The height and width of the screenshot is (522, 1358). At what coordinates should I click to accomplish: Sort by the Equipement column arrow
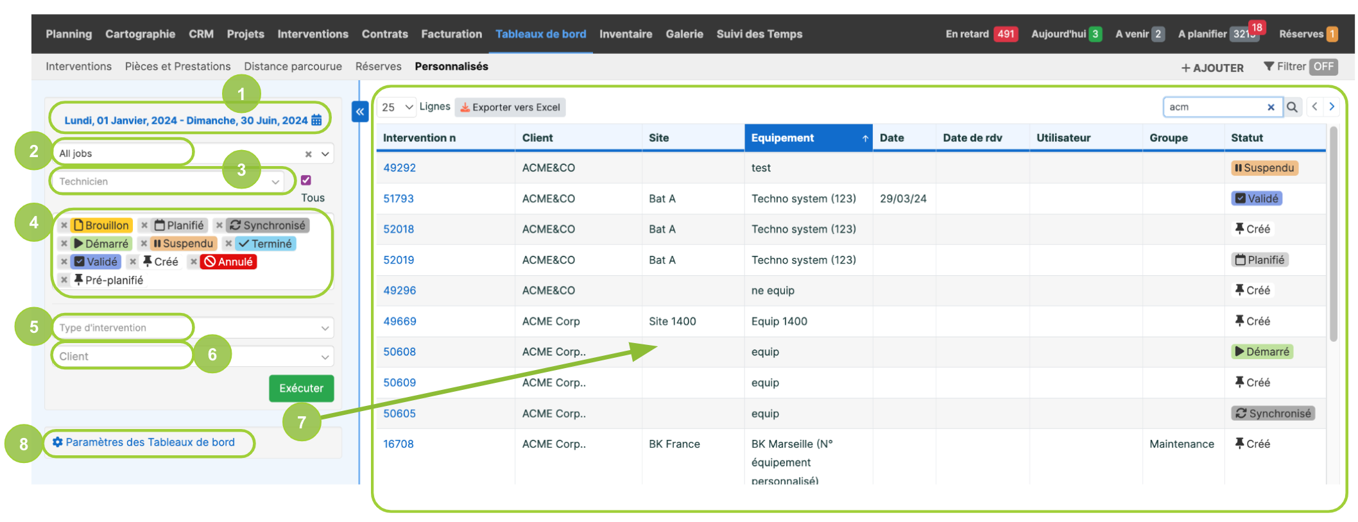[x=865, y=139]
